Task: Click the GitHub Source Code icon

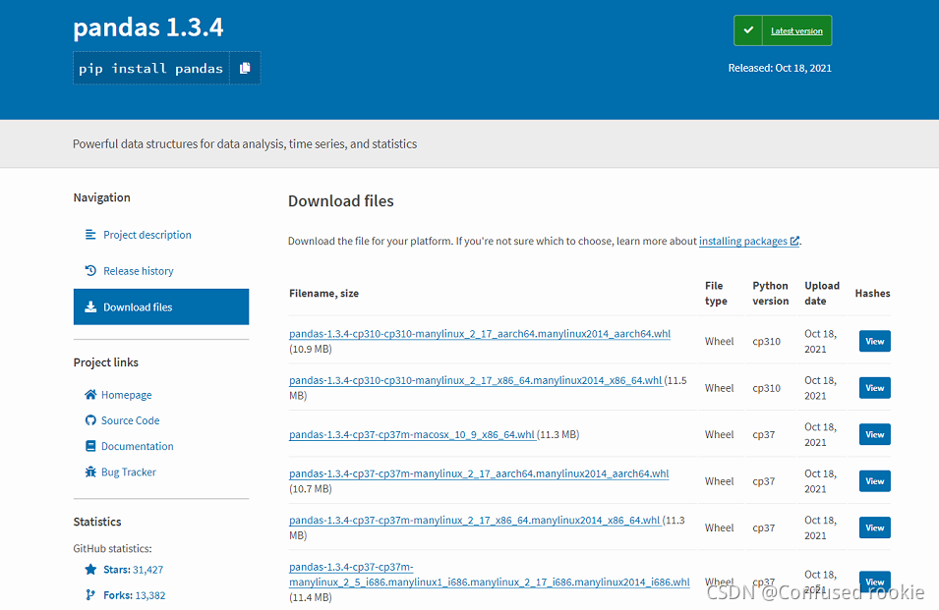Action: [90, 419]
